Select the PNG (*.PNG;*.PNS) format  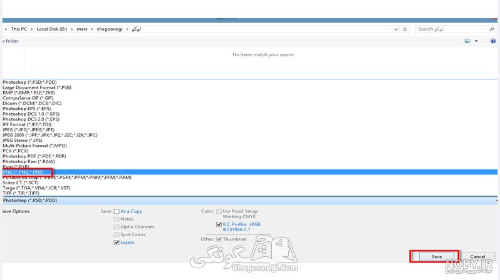[250, 172]
